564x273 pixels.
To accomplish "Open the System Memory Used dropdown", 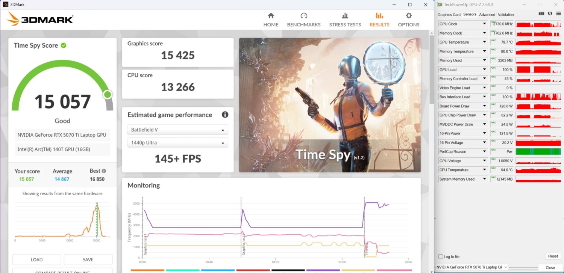I will tap(485, 179).
